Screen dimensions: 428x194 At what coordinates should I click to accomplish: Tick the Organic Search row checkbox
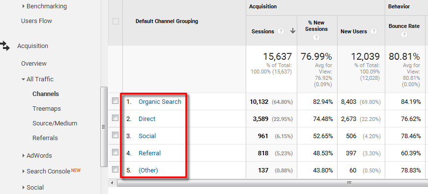tap(115, 101)
